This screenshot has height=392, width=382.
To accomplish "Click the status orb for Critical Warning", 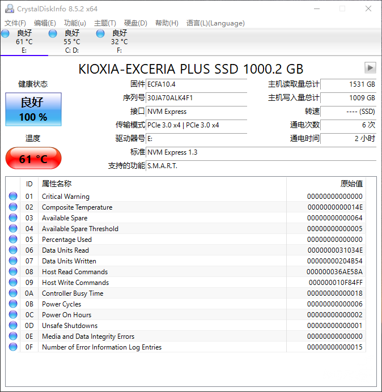I will tap(13, 196).
